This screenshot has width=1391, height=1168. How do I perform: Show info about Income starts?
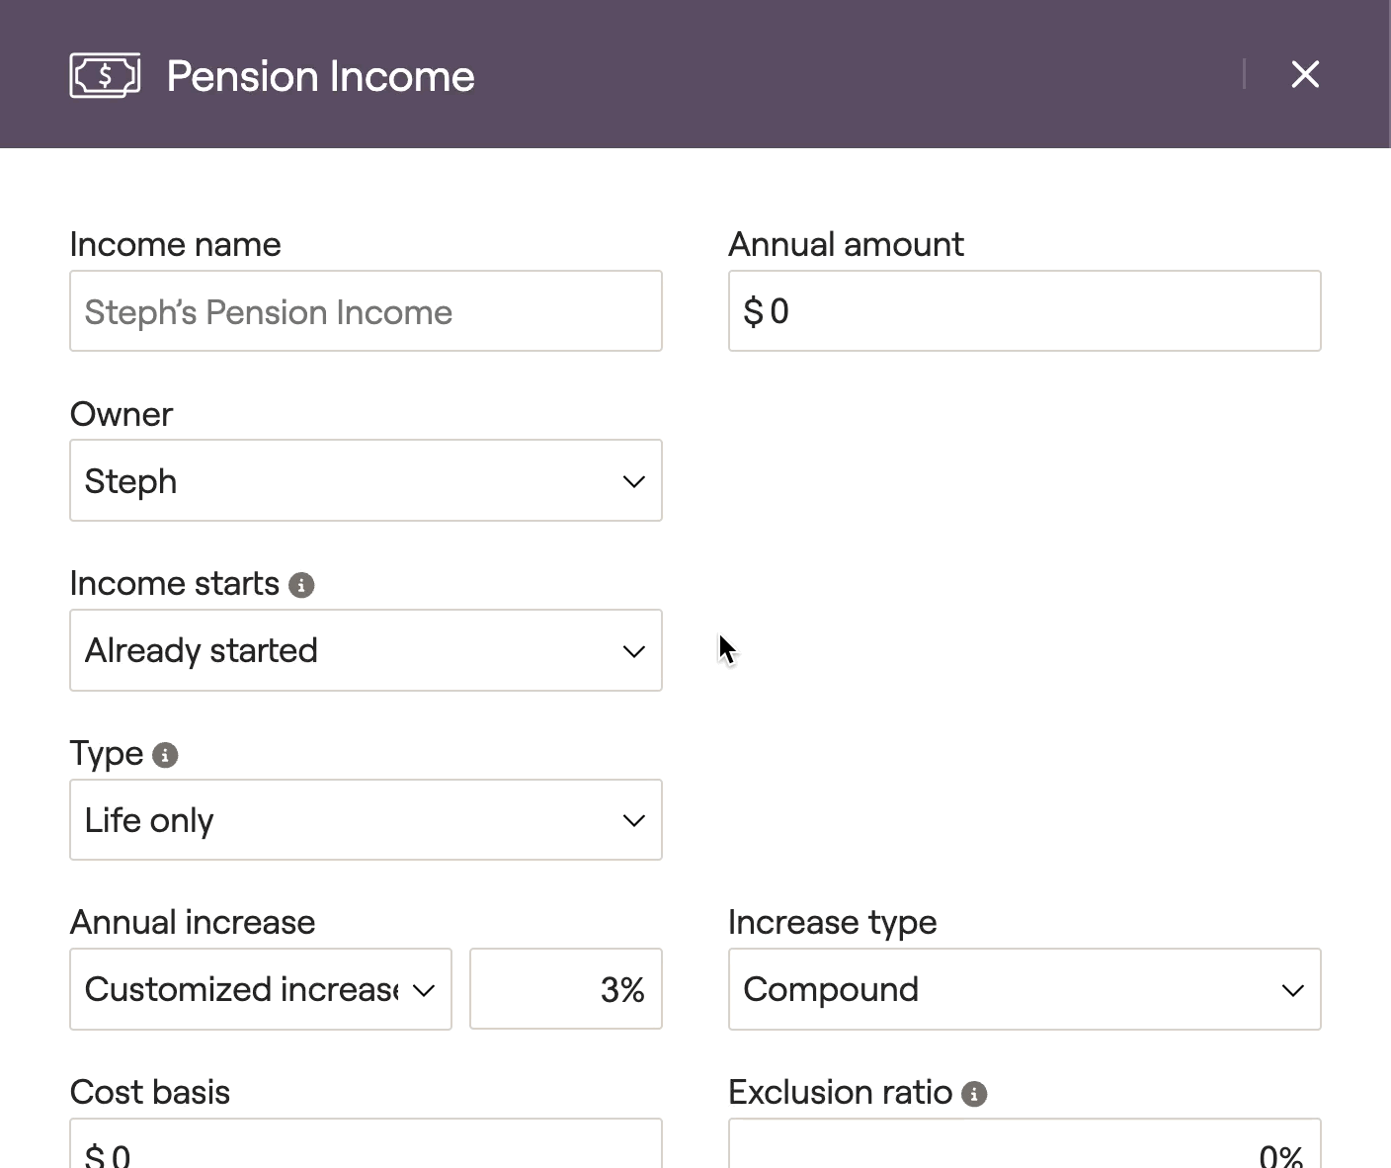pos(301,585)
